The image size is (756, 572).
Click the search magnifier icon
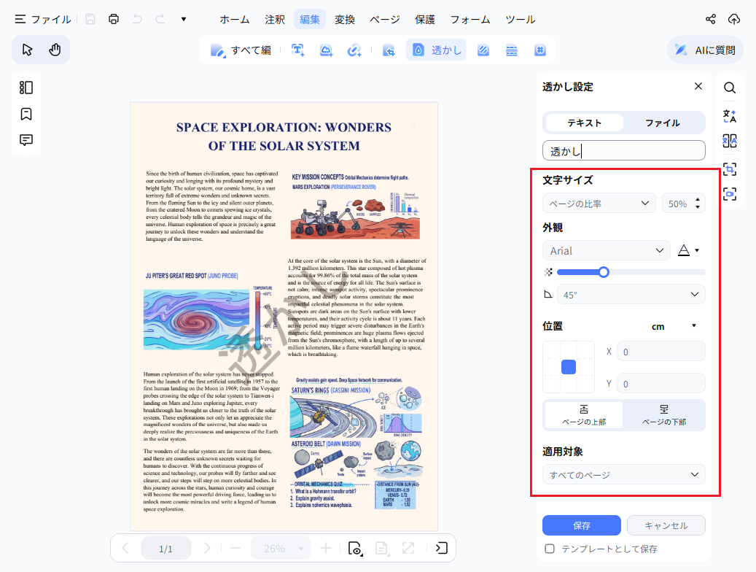(x=730, y=88)
